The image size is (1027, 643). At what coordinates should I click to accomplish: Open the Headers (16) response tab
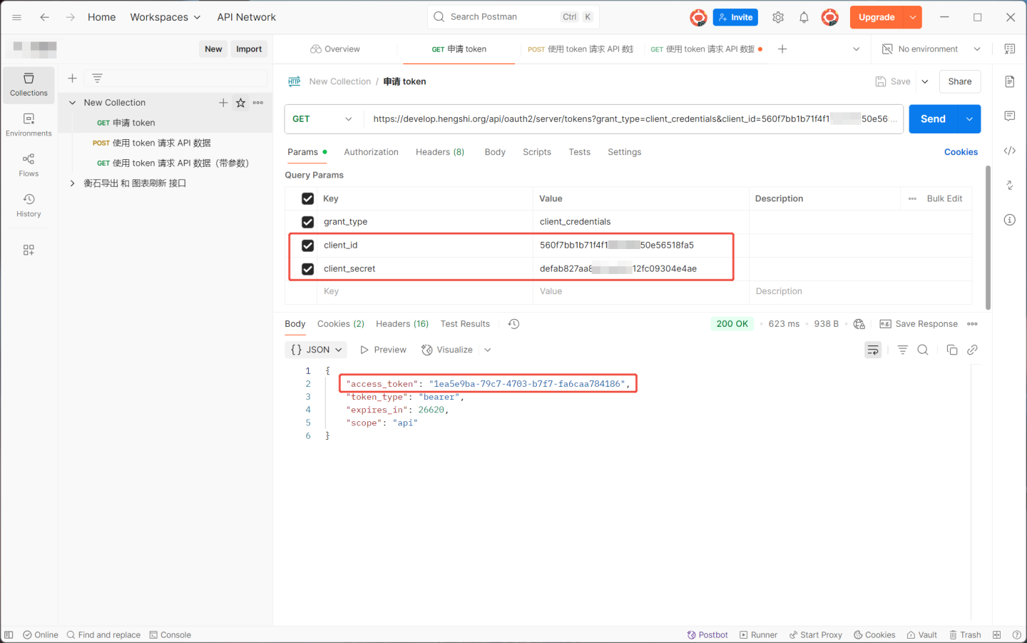[402, 324]
